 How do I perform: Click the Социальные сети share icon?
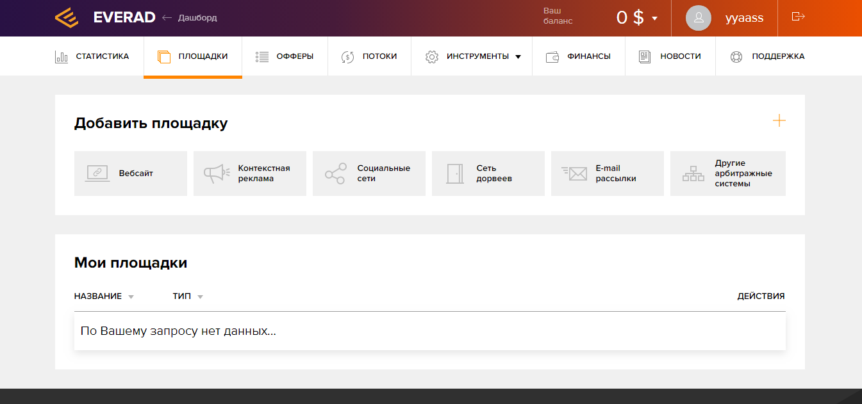tap(335, 174)
